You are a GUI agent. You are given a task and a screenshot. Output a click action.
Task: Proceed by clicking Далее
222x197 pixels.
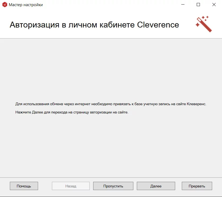(156, 186)
